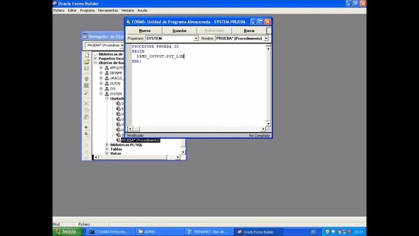The width and height of the screenshot is (419, 236).
Task: Select Bibliotecas PL/SQL in the tree
Action: 126,145
